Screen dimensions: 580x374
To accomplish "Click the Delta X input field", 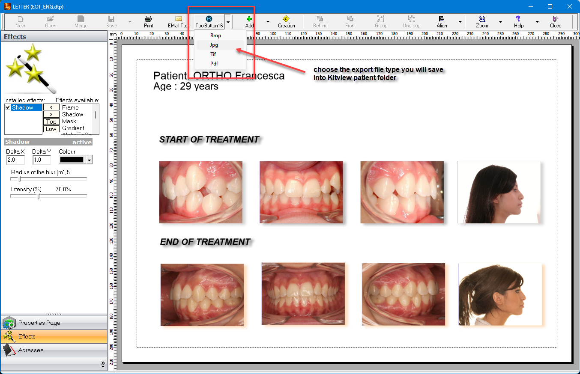I will coord(15,160).
